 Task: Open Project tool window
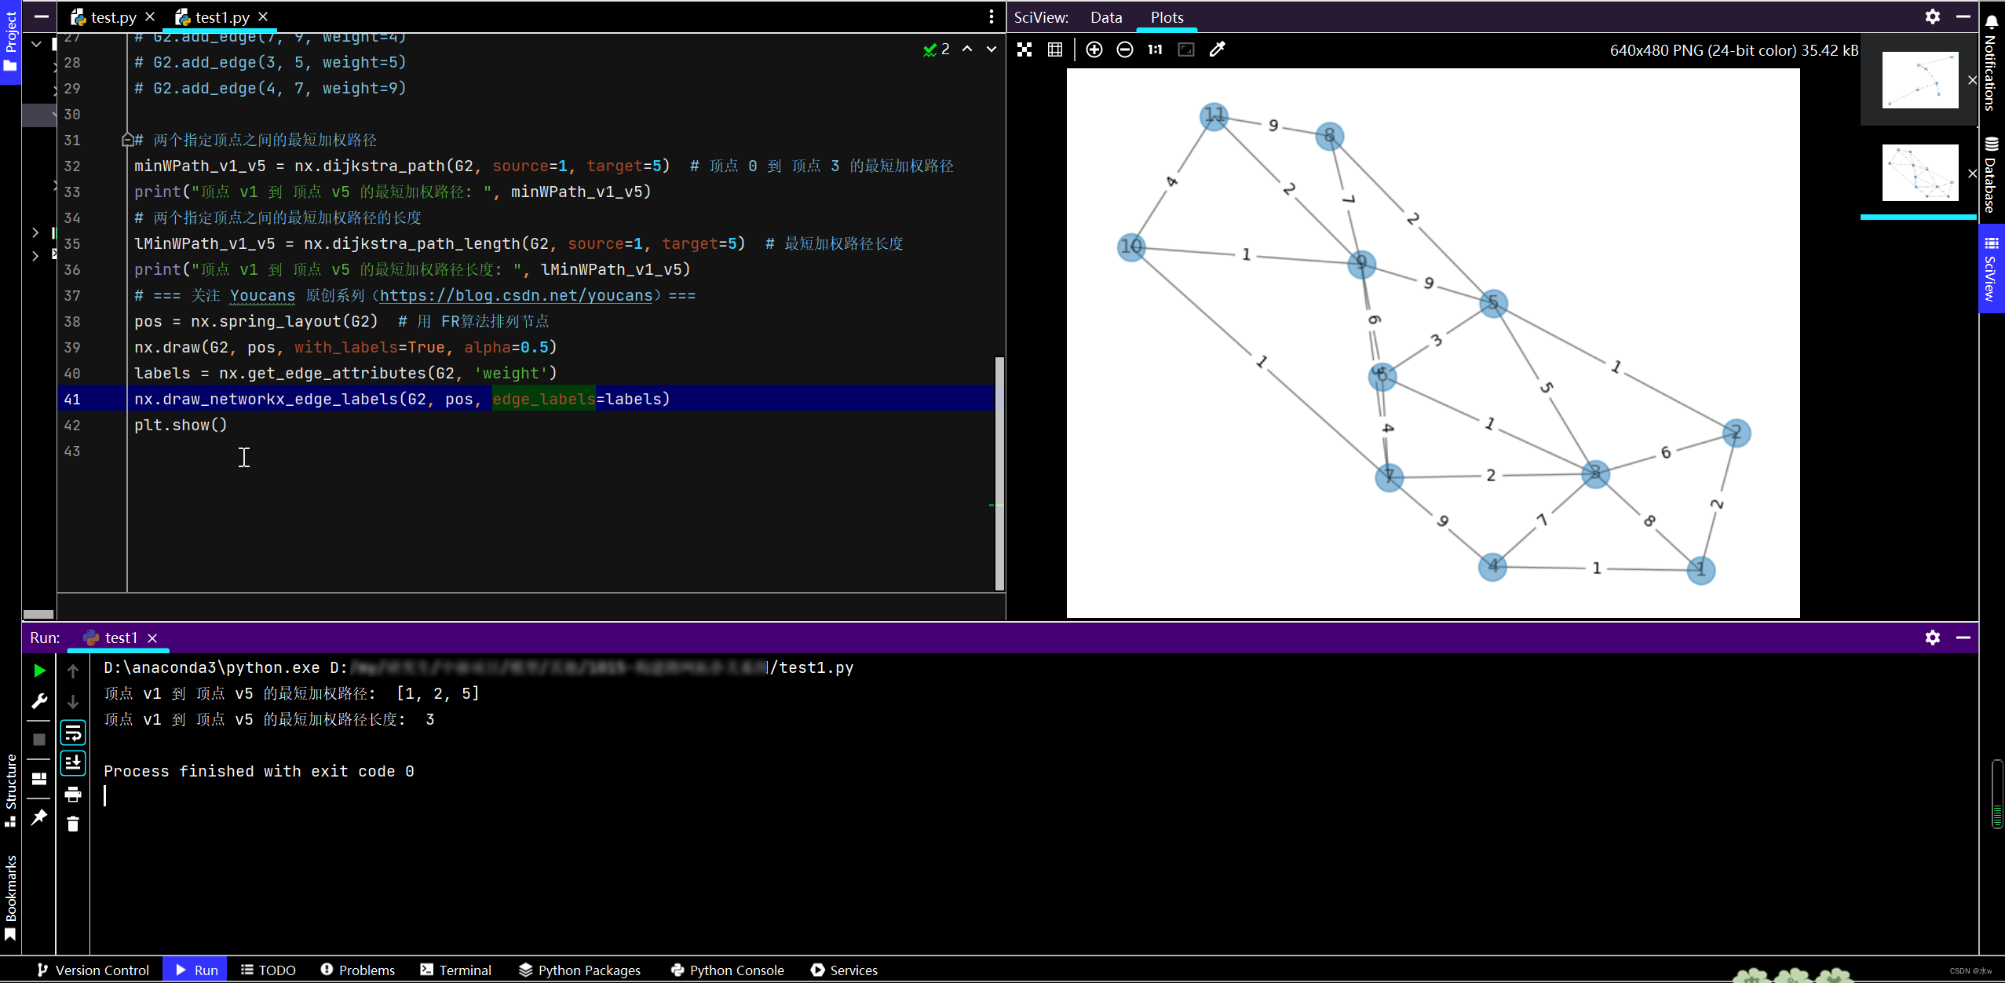click(10, 42)
